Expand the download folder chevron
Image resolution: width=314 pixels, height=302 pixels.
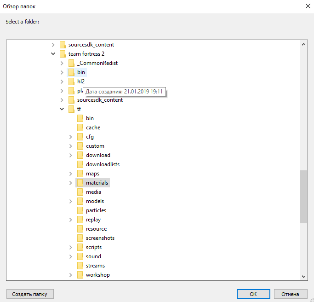71,155
